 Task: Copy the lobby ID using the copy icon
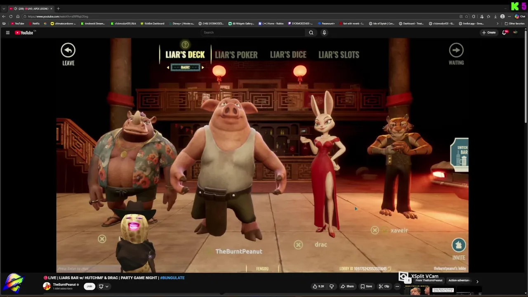(x=389, y=269)
